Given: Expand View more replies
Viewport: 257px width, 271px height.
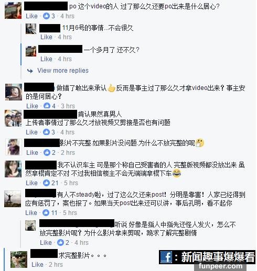Looking at the screenshot, I should pyautogui.click(x=63, y=71).
